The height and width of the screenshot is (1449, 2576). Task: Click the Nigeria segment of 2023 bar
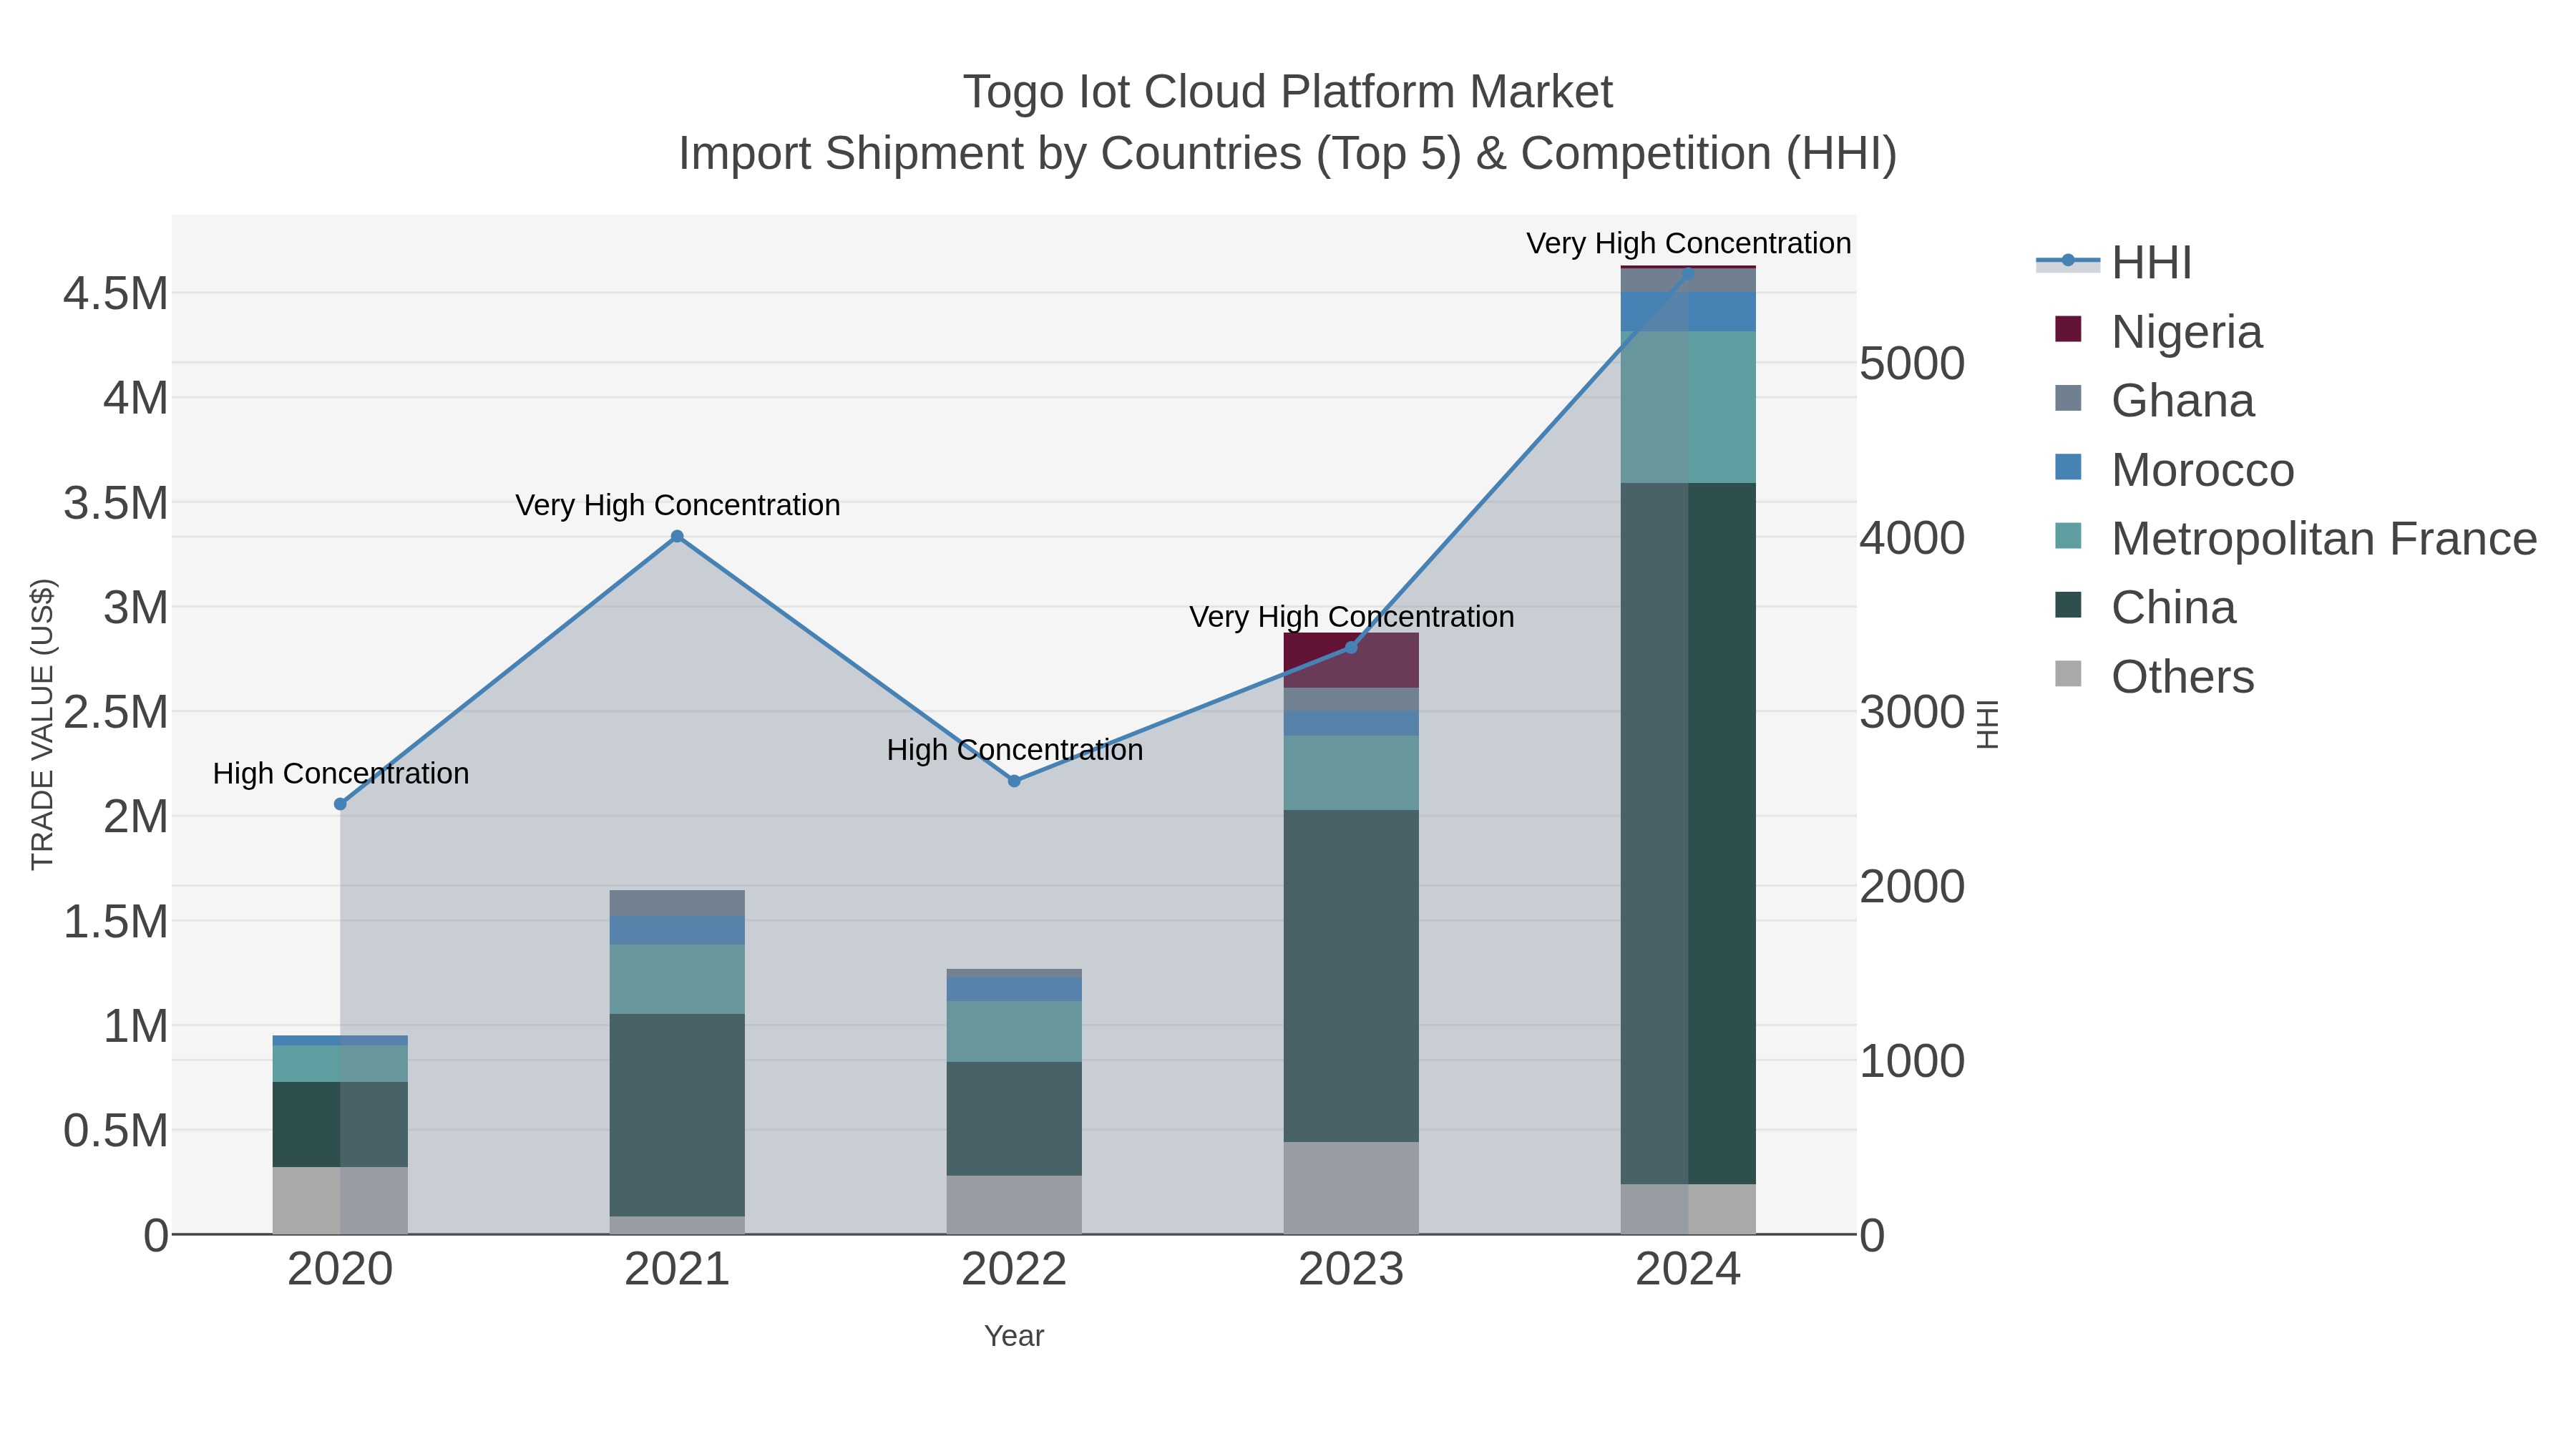(1351, 660)
